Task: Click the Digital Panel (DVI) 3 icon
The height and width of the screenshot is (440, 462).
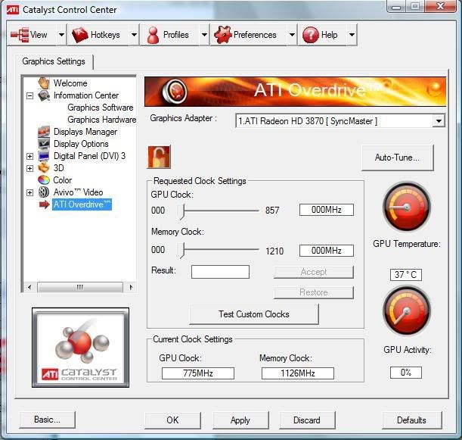Action: pos(44,156)
